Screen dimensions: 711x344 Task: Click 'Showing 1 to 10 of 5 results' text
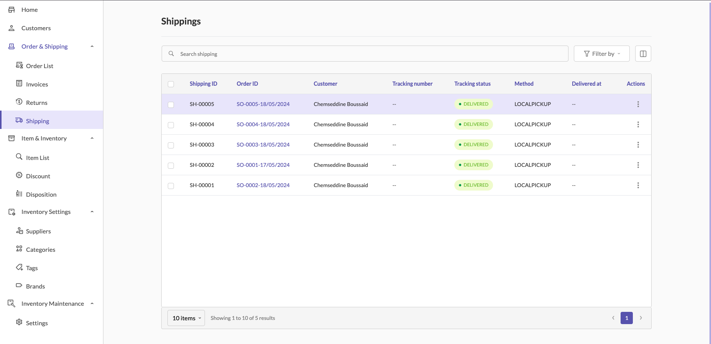point(243,318)
